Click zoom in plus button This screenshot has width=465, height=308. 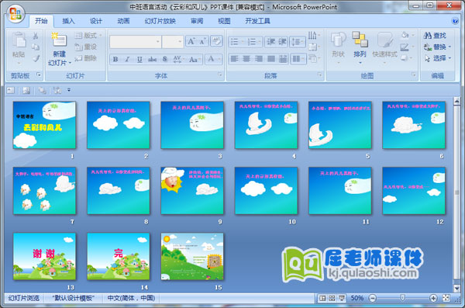(433, 298)
